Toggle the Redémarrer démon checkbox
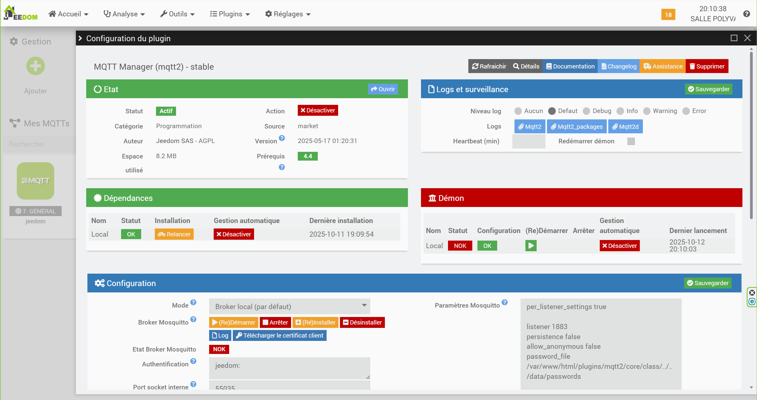757x400 pixels. point(631,141)
